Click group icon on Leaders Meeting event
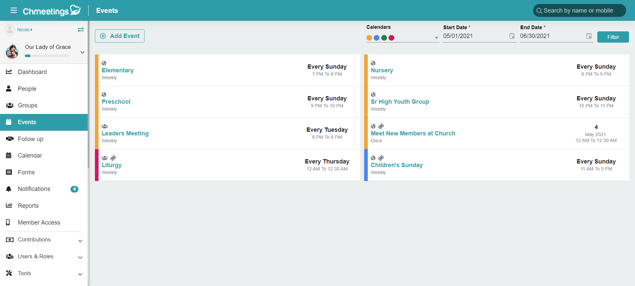This screenshot has width=635, height=286. [x=105, y=126]
